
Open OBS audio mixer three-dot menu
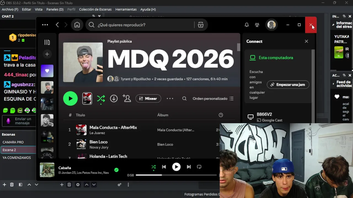128,185
